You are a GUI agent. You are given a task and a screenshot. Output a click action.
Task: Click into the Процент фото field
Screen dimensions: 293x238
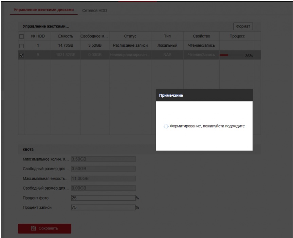103,198
